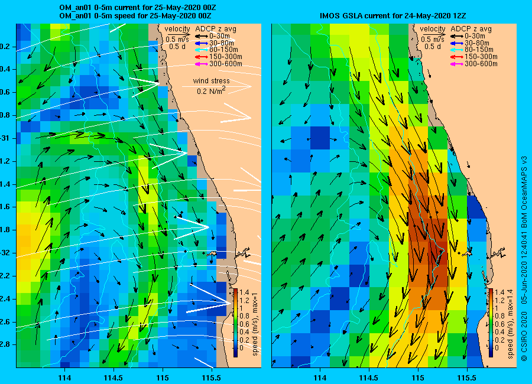
Task: Click the velocity scale arrow in OM_an01 panel
Action: click(x=179, y=34)
